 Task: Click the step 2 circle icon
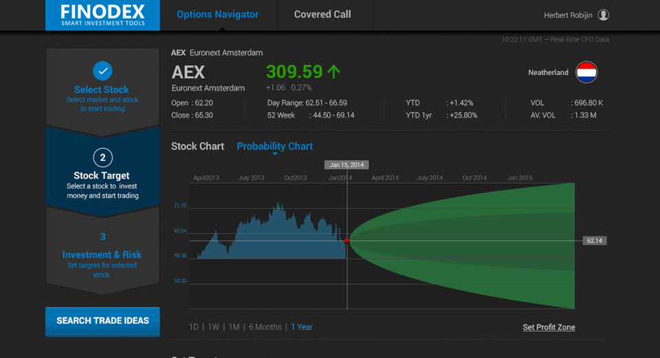pos(102,158)
